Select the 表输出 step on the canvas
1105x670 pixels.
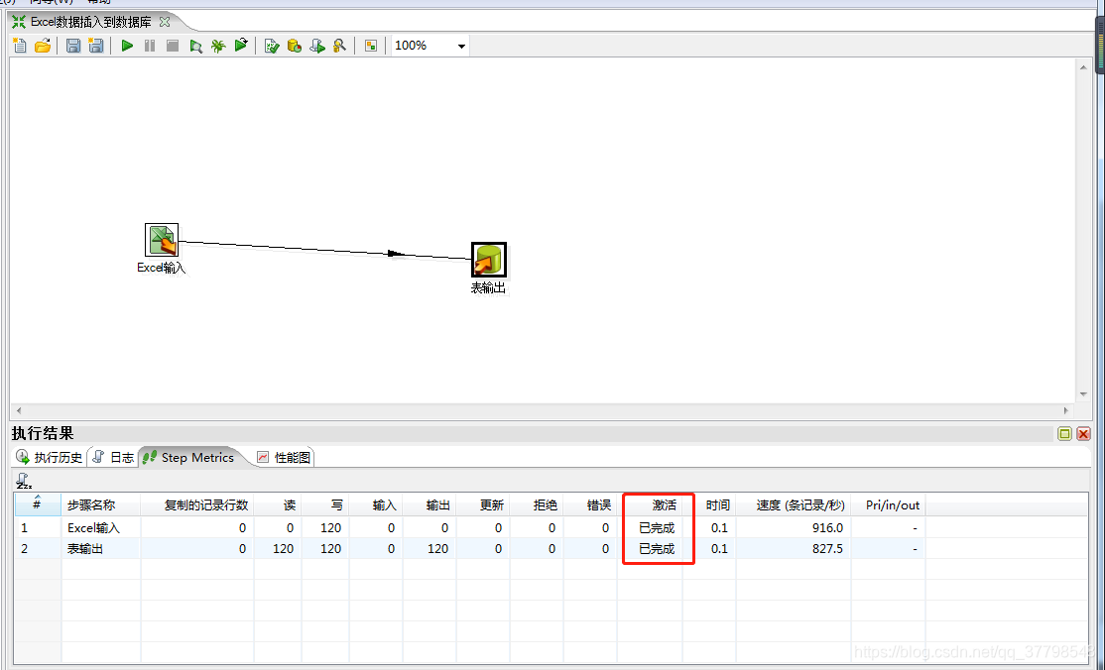[488, 260]
